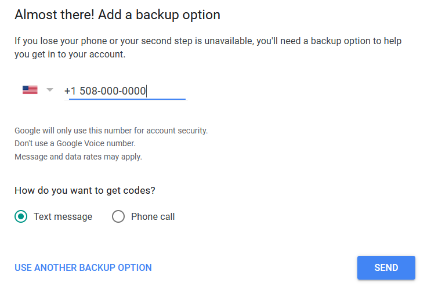Click the blue underline beneath the phone number
Screen dimensions: 431x286
(x=127, y=99)
